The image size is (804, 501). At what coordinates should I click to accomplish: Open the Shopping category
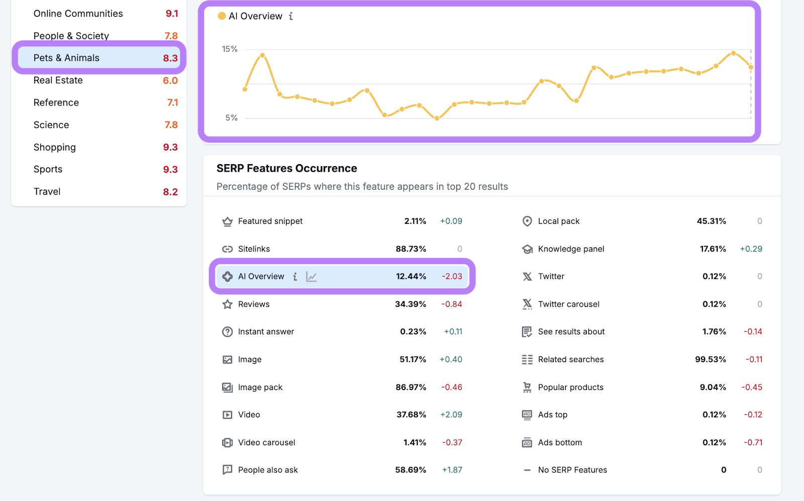55,147
